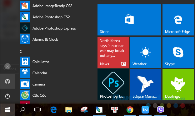
Task: Open Viber from the taskbar
Action: [x=161, y=110]
